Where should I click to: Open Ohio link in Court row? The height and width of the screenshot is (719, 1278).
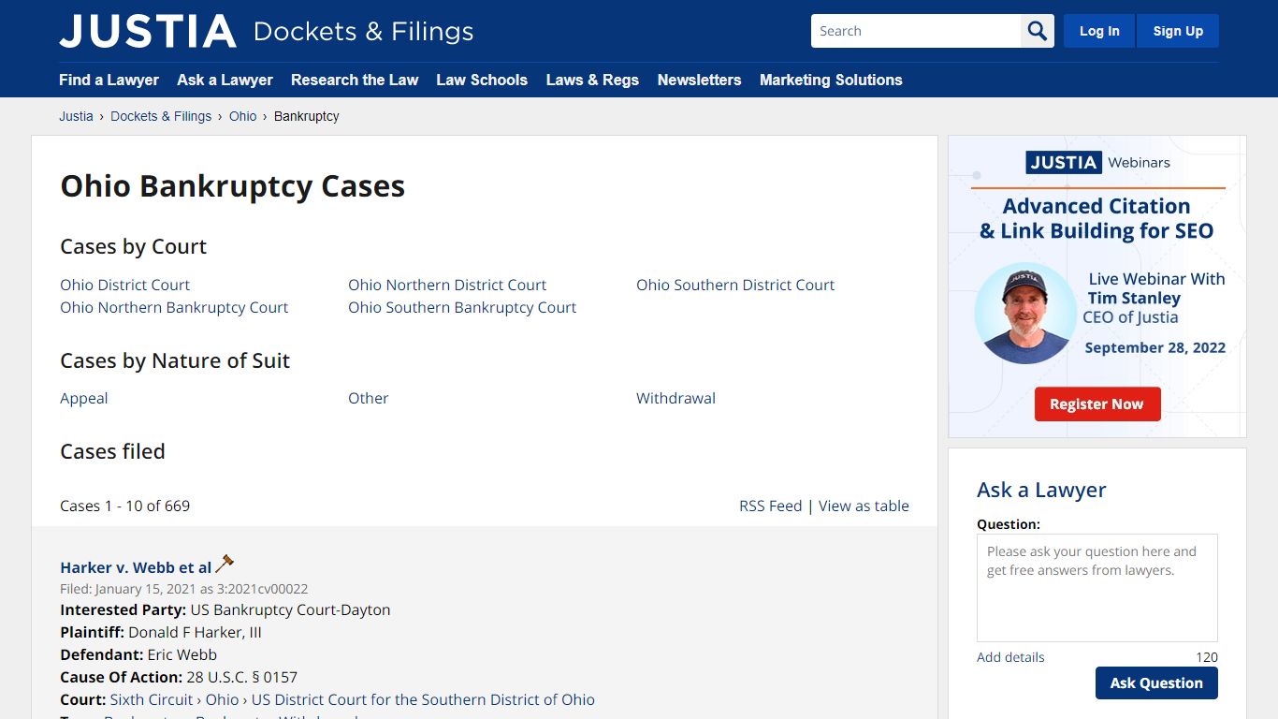coord(222,699)
